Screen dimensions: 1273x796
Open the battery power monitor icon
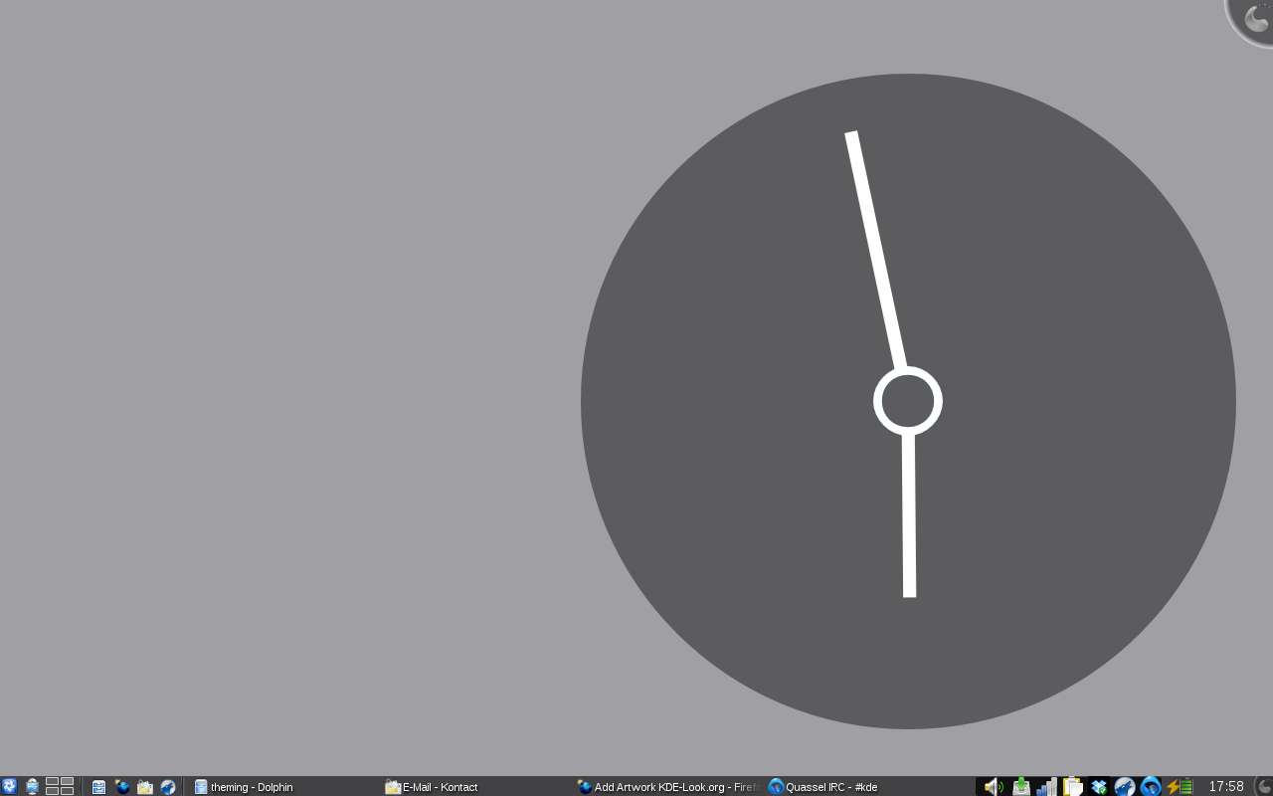[x=1180, y=786]
